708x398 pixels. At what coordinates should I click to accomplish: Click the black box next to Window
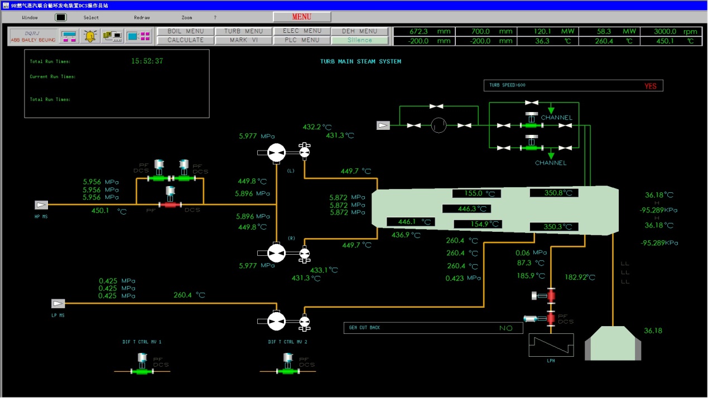(x=60, y=17)
